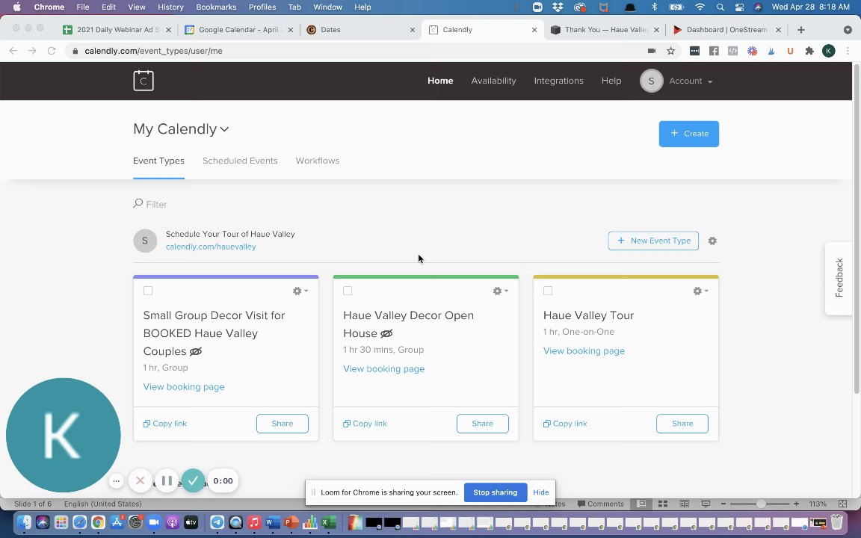861x538 pixels.
Task: Click Stop sharing button
Action: coord(496,492)
